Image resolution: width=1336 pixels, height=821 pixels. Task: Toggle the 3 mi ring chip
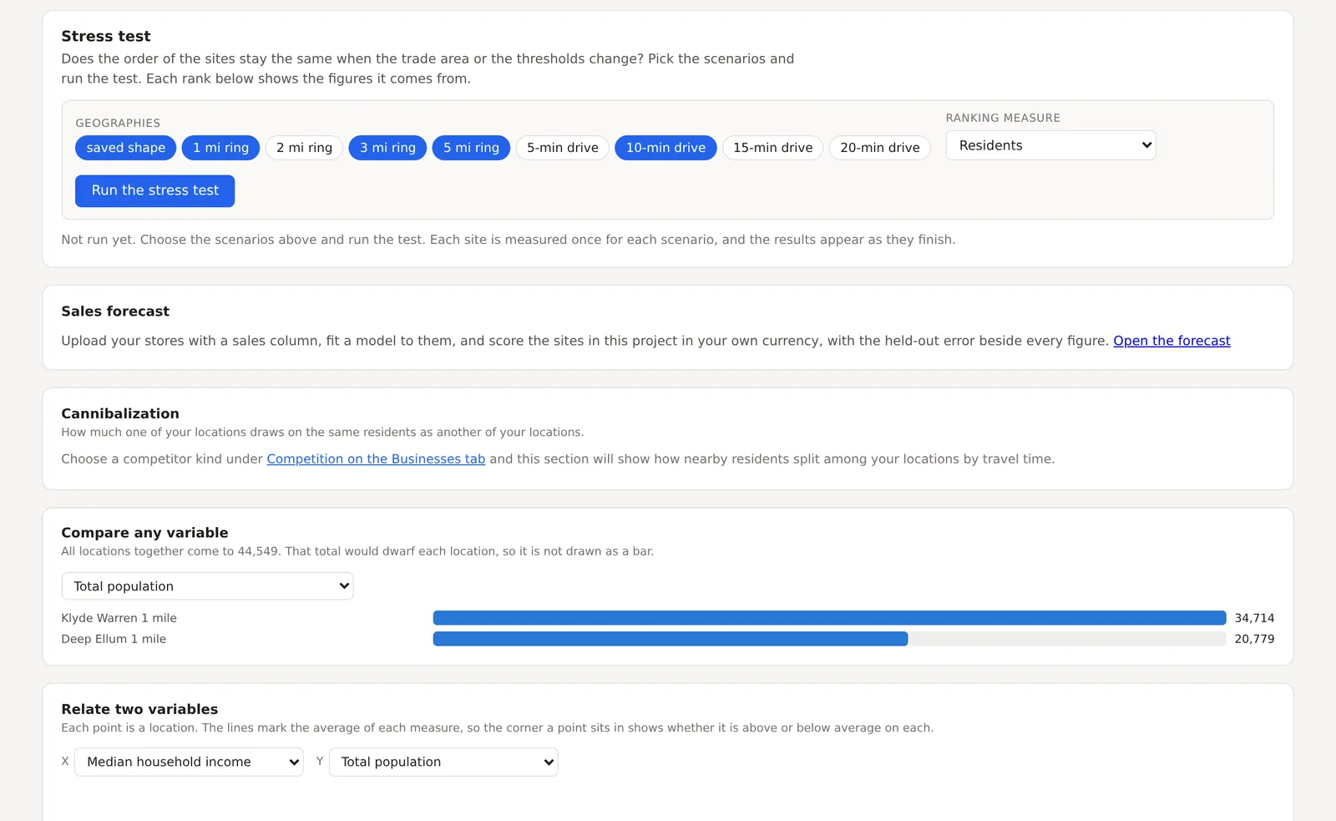[x=387, y=148]
